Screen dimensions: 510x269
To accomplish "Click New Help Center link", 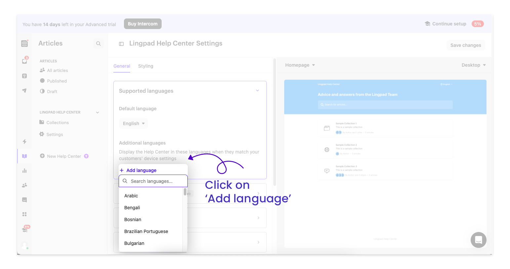I will click(64, 156).
